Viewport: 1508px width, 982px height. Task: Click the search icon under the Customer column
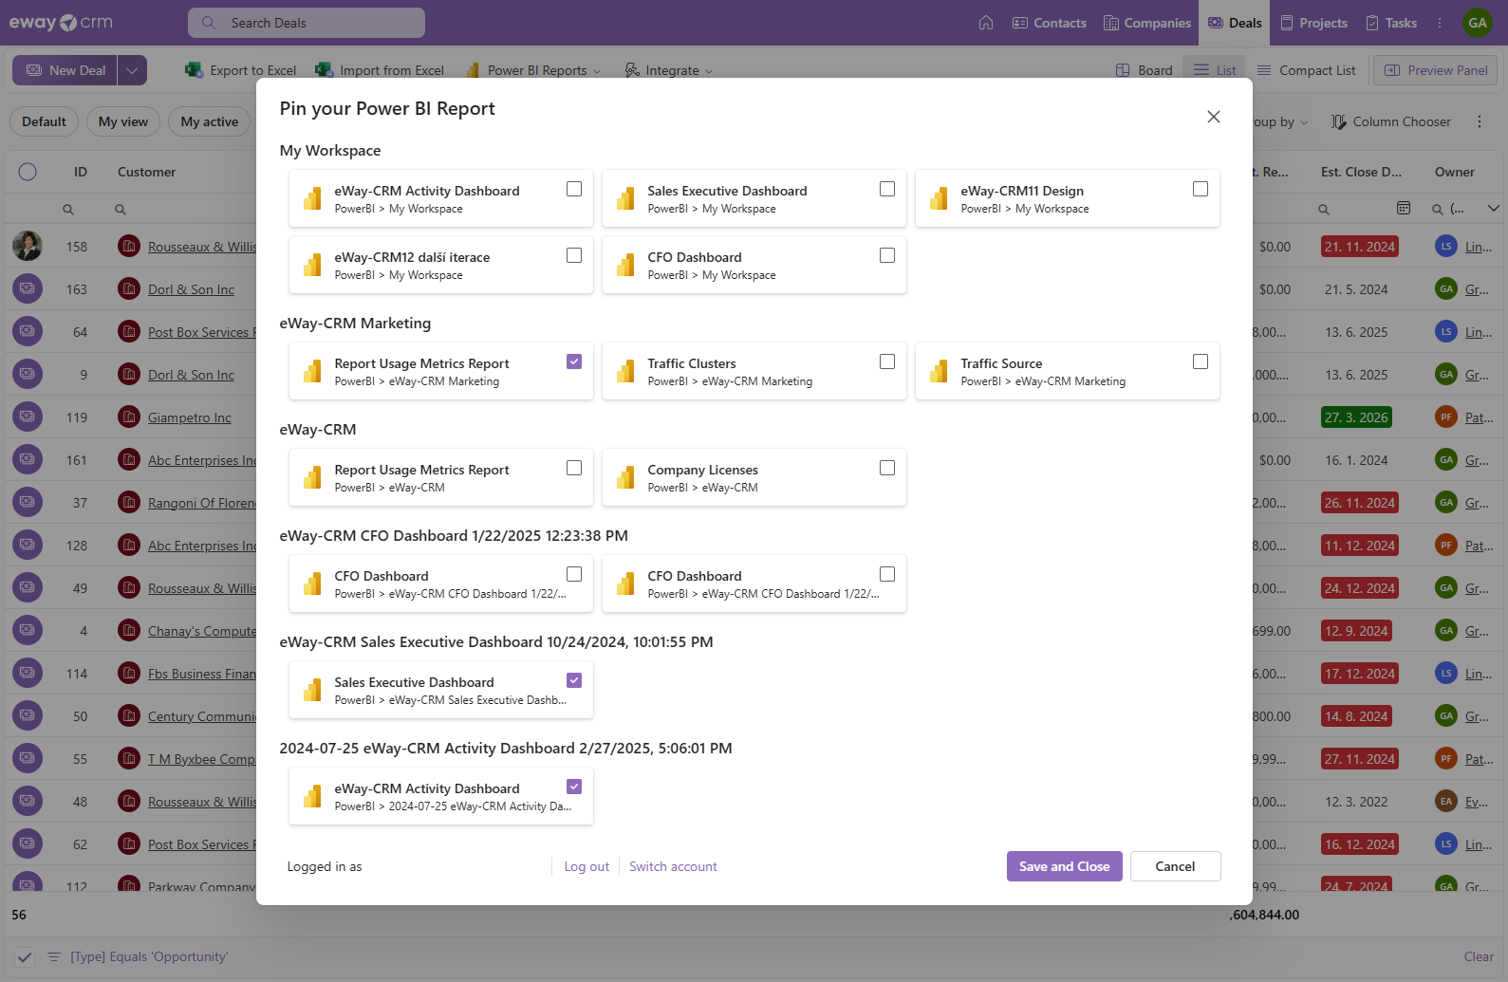tap(121, 209)
